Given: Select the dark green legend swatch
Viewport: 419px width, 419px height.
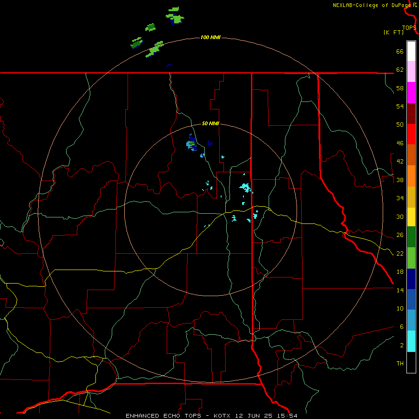Looking at the screenshot, I should pos(411,237).
